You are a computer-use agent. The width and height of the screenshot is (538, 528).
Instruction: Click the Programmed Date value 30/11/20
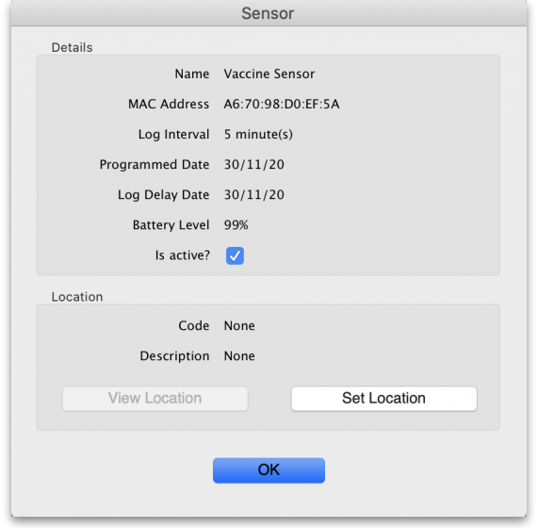[253, 164]
